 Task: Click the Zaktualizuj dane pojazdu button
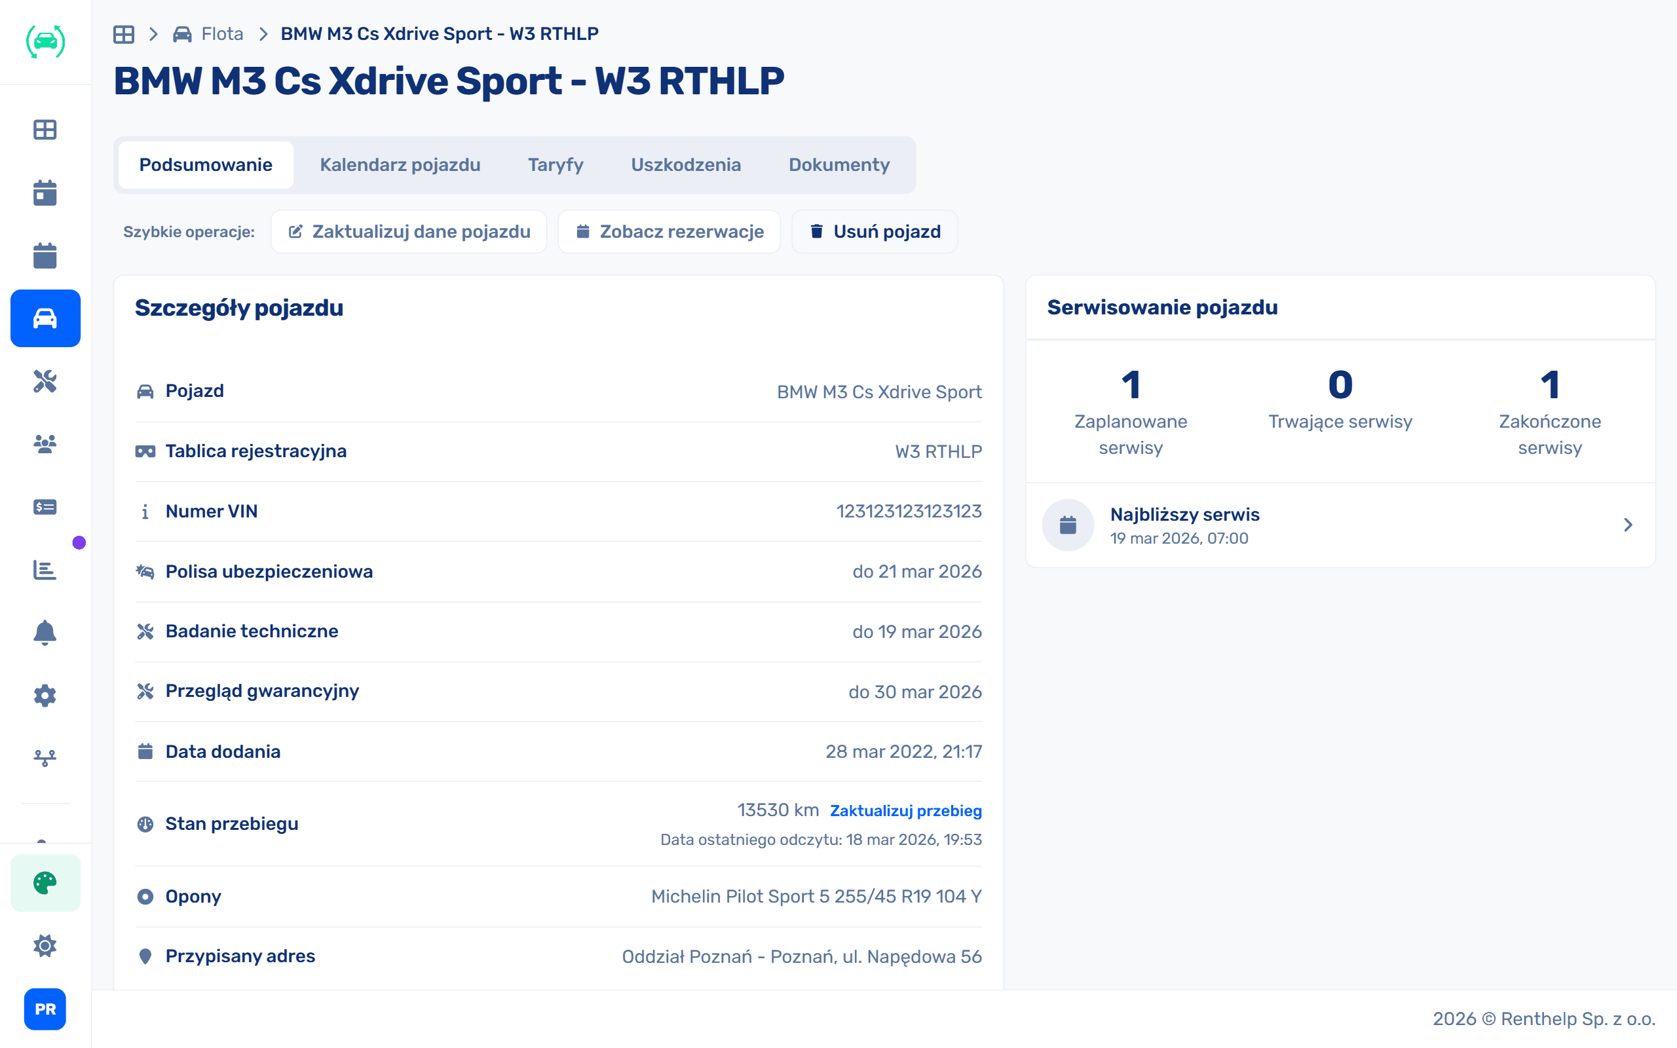click(409, 231)
